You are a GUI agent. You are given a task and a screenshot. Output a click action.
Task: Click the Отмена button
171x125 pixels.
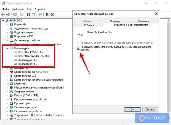pyautogui.click(x=150, y=110)
